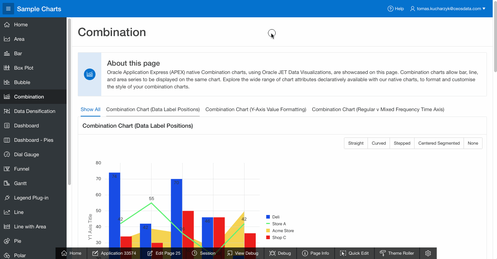The width and height of the screenshot is (497, 259).
Task: Click the Dial Gauge sidebar icon
Action: 7,154
